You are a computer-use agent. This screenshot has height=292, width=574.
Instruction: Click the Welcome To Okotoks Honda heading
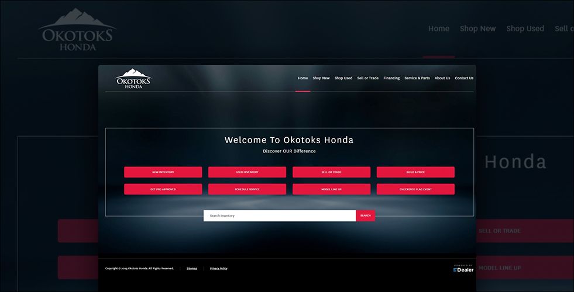tap(289, 140)
